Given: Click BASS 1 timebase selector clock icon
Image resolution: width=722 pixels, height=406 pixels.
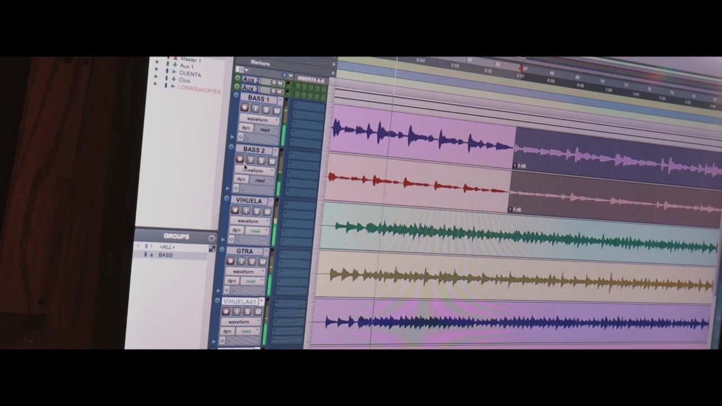Looking at the screenshot, I should tap(241, 137).
